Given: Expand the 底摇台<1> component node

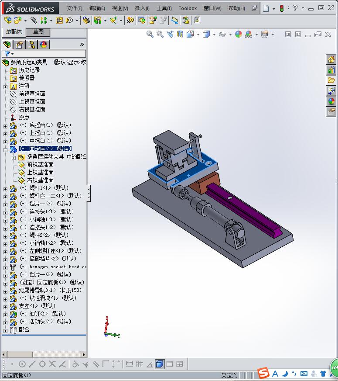Looking at the screenshot, I should 5,126.
